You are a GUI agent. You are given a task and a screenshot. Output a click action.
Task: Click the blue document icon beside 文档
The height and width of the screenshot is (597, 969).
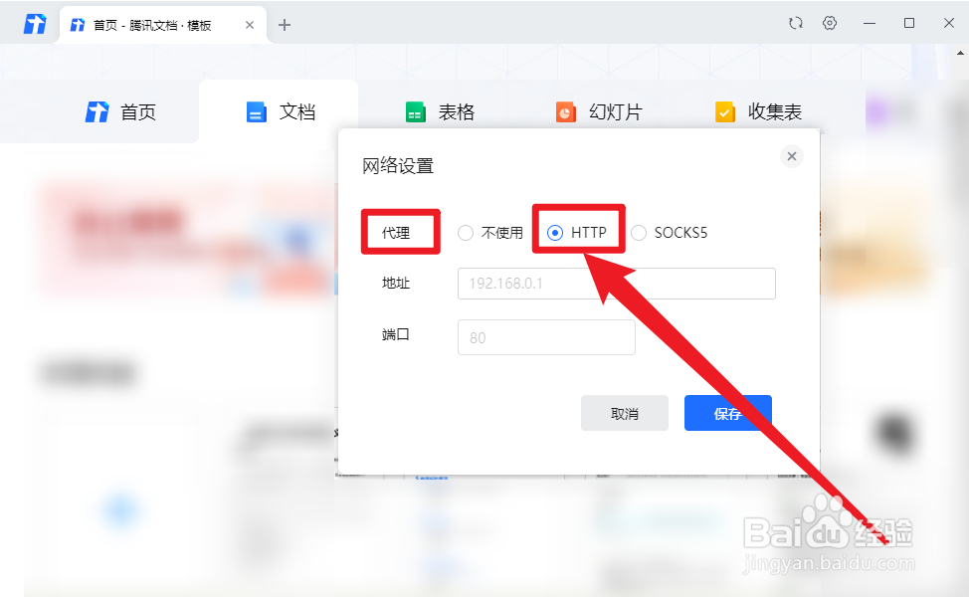pos(256,112)
